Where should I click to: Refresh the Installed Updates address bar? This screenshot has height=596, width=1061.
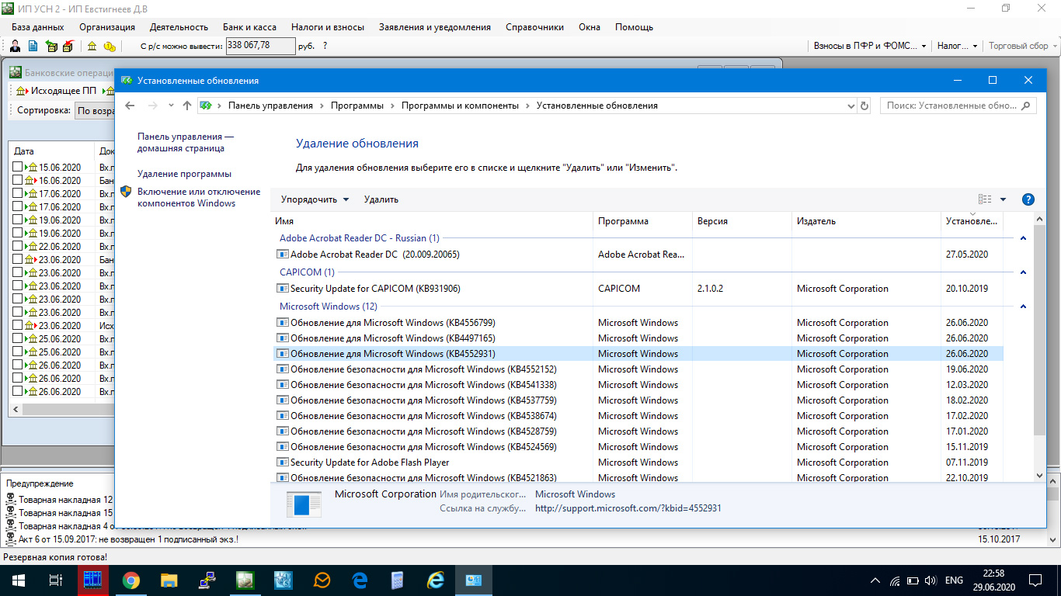pos(864,106)
